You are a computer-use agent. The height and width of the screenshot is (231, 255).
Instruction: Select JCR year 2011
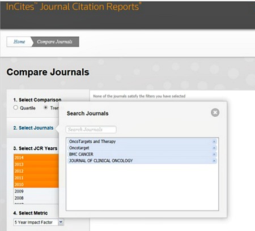click(36, 178)
